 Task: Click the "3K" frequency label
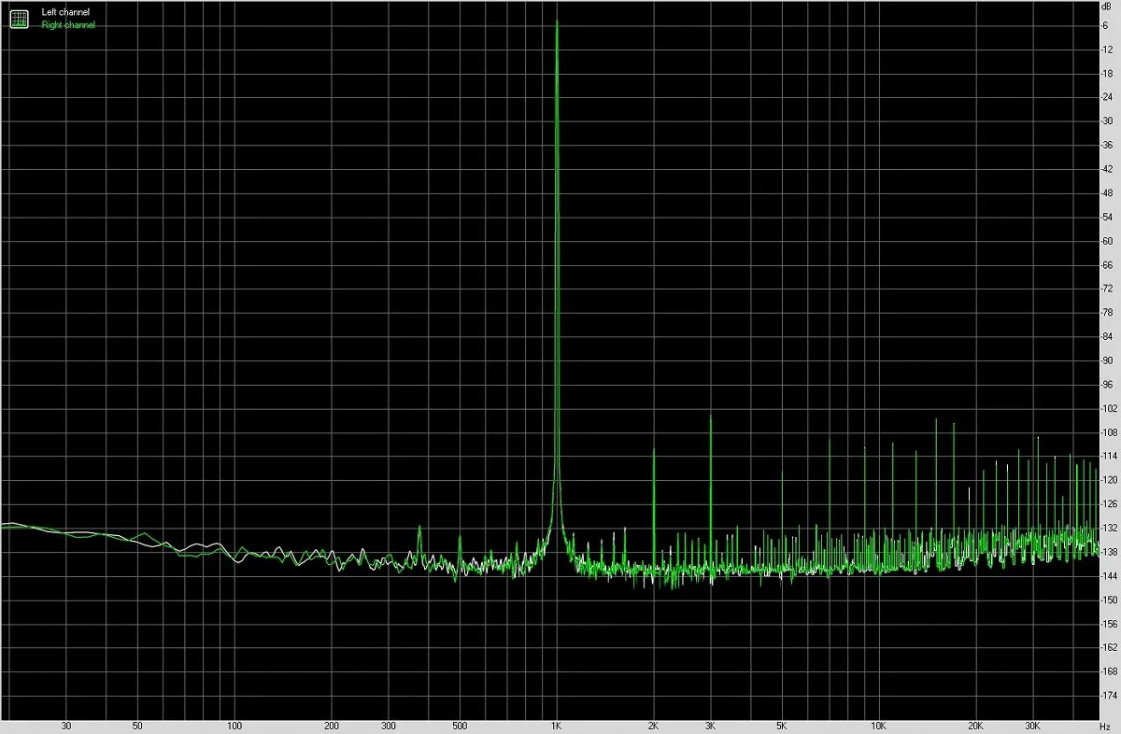710,725
